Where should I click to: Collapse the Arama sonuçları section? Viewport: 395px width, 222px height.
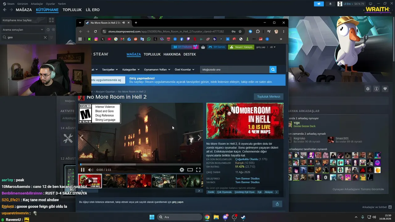coord(42,30)
